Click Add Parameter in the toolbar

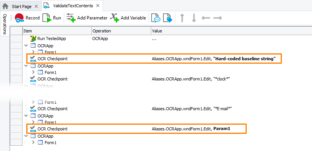pos(87,18)
